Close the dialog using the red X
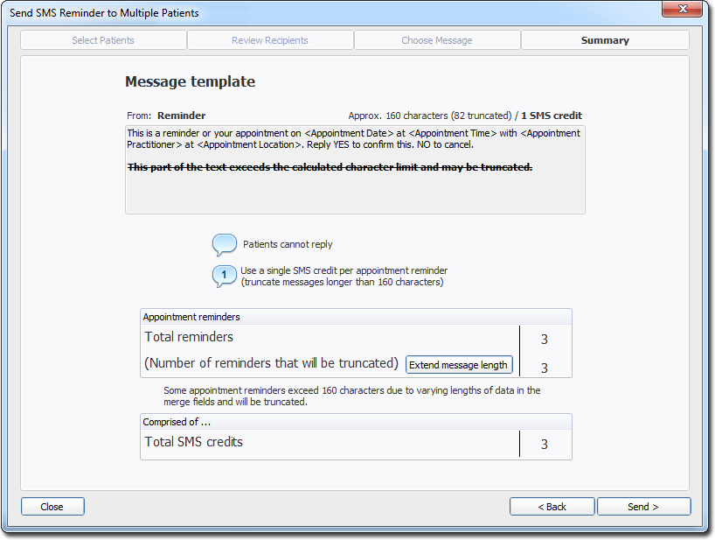Viewport: 715px width, 540px height. pyautogui.click(x=682, y=11)
